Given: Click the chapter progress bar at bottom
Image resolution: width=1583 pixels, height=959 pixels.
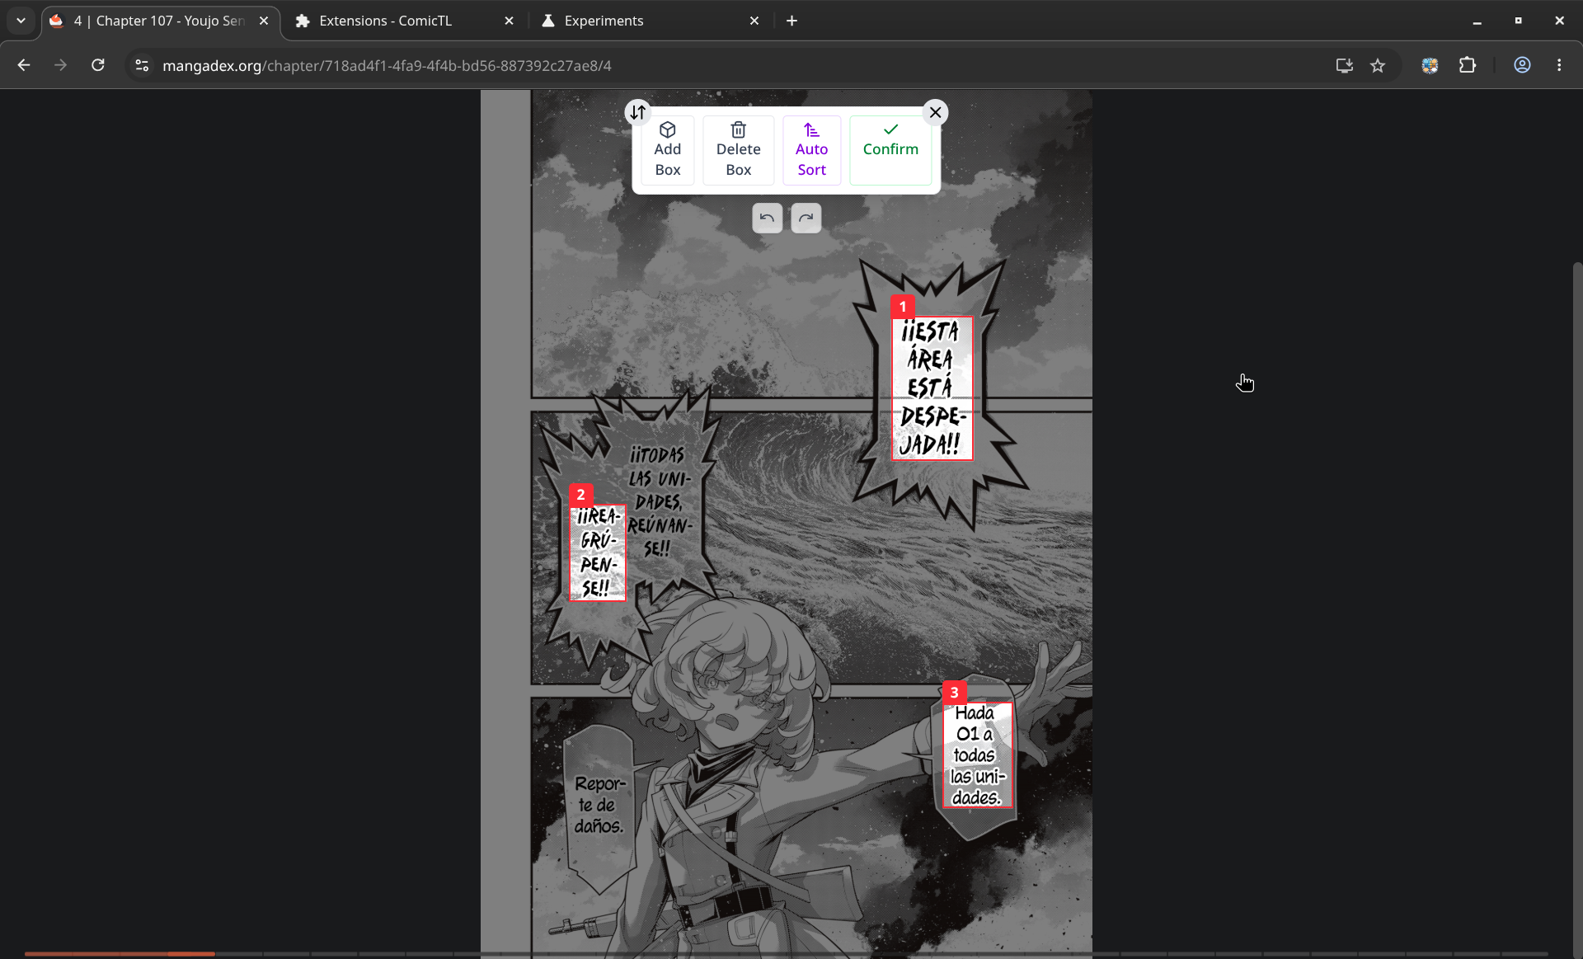Looking at the screenshot, I should point(786,954).
